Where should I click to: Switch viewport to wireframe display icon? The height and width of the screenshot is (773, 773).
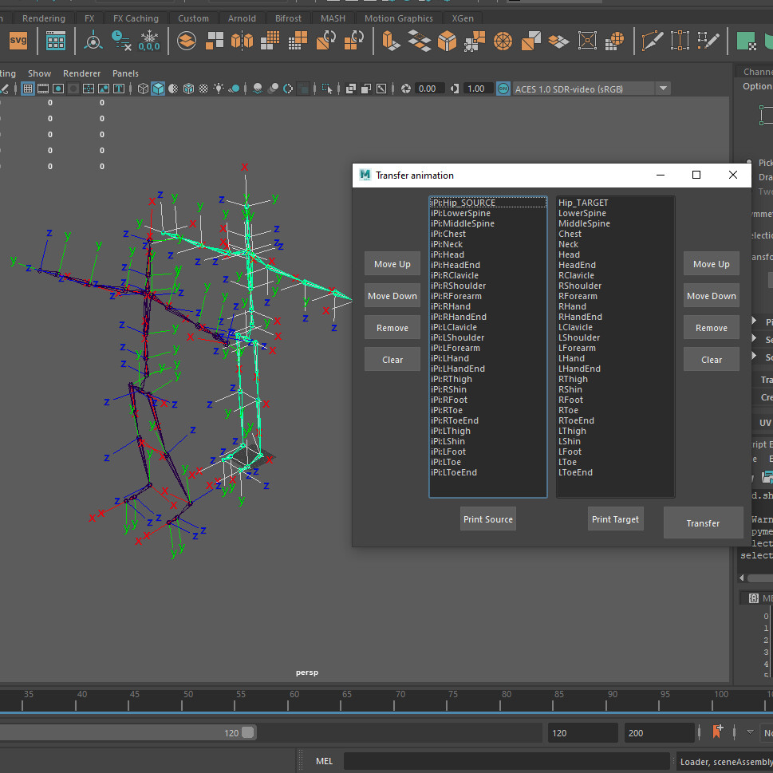point(142,88)
